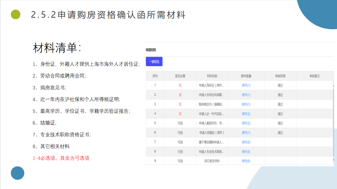Click 通过 result in row 3
The image size is (337, 189).
coord(280,104)
